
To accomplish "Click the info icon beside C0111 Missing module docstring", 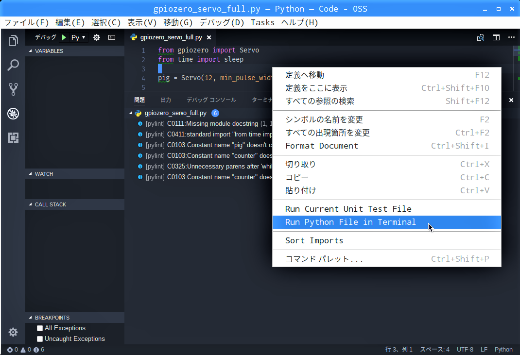I will click(140, 124).
